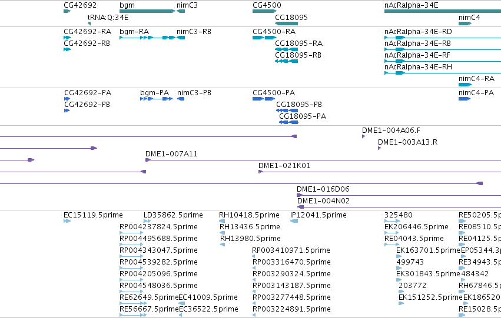The image size is (501, 318).
Task: Click EST EC41009.5prime
Action: tap(208, 297)
